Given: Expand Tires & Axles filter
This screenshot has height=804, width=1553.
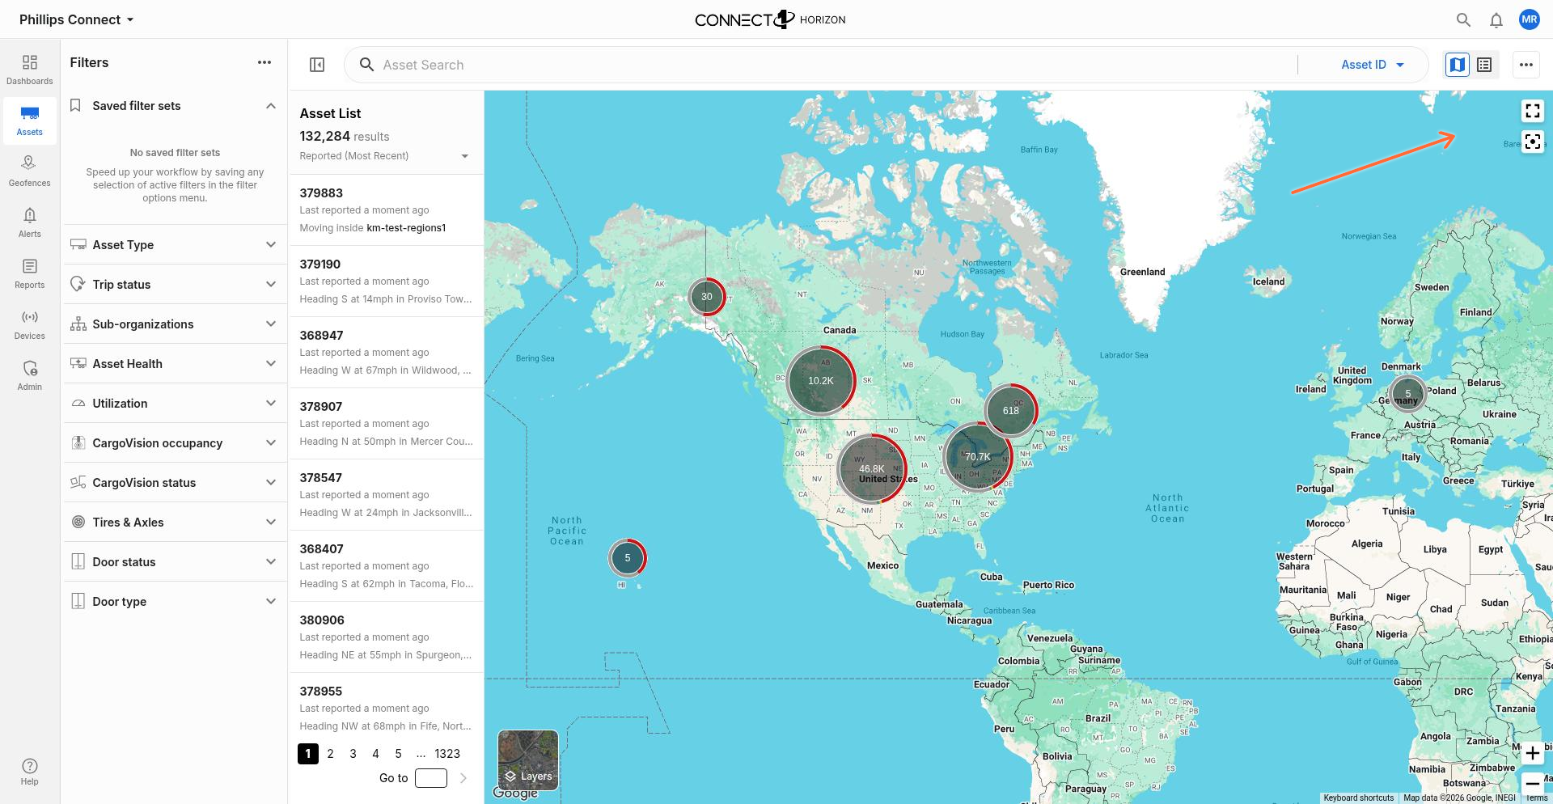Looking at the screenshot, I should [175, 523].
